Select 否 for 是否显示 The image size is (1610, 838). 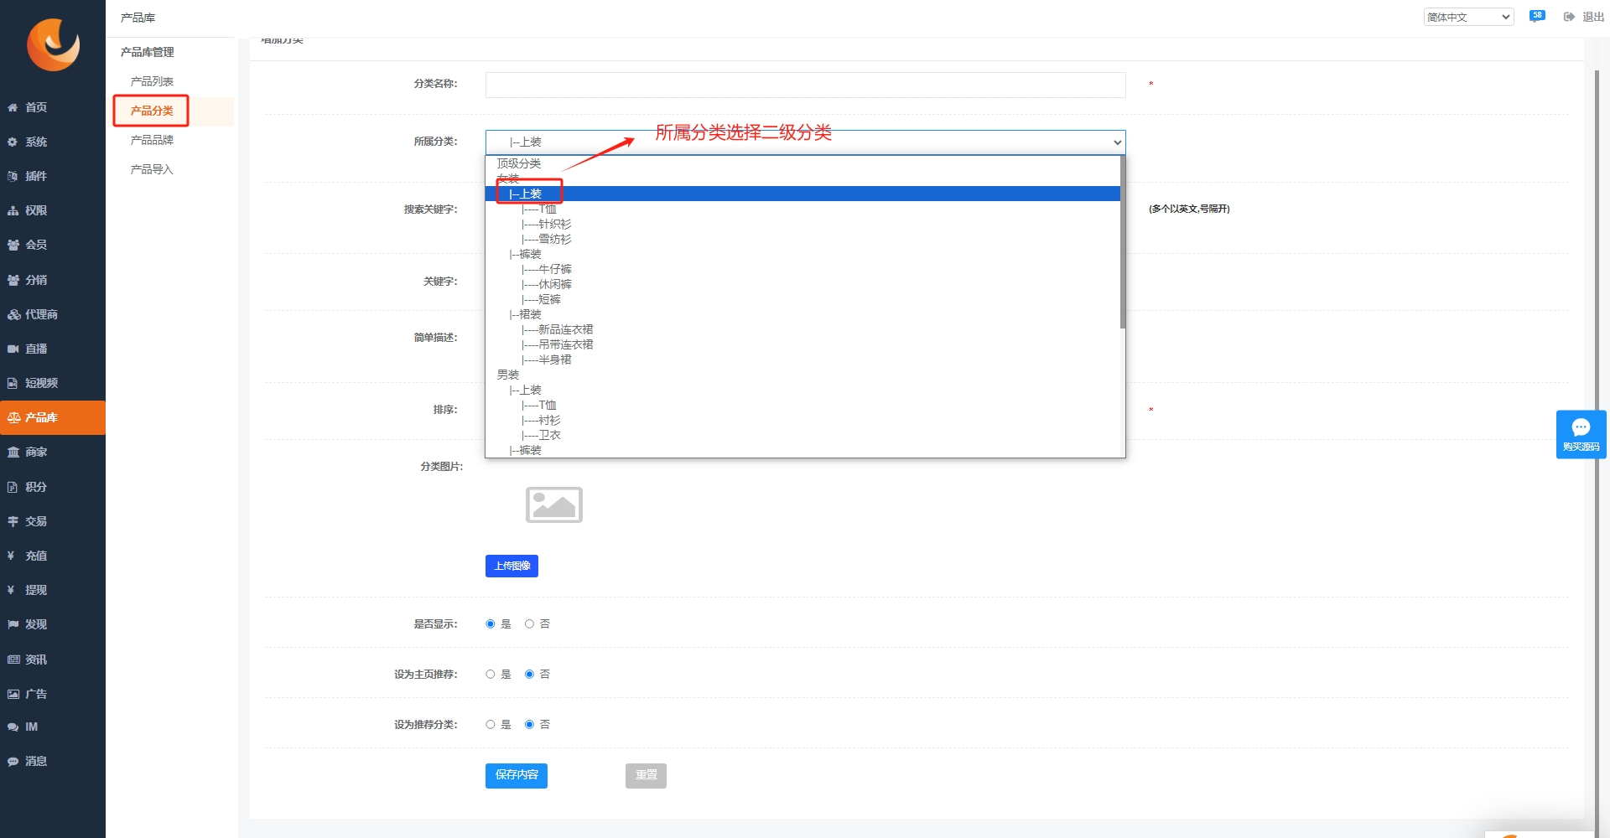pos(529,623)
